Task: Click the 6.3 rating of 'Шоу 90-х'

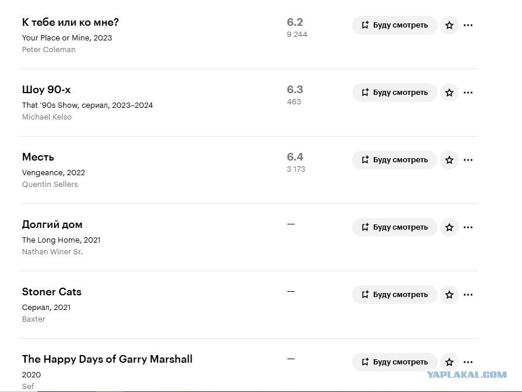Action: [x=295, y=90]
